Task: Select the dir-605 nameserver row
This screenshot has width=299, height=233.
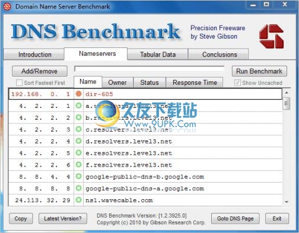Action: (x=145, y=94)
